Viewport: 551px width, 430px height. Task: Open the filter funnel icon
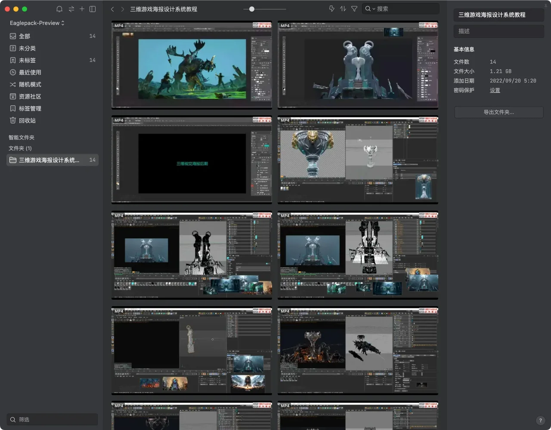354,9
